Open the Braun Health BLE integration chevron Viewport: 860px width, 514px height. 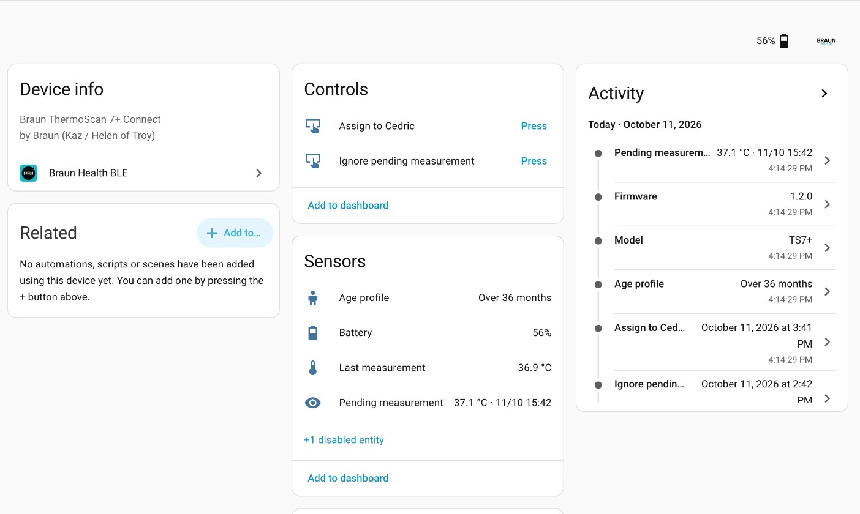259,173
